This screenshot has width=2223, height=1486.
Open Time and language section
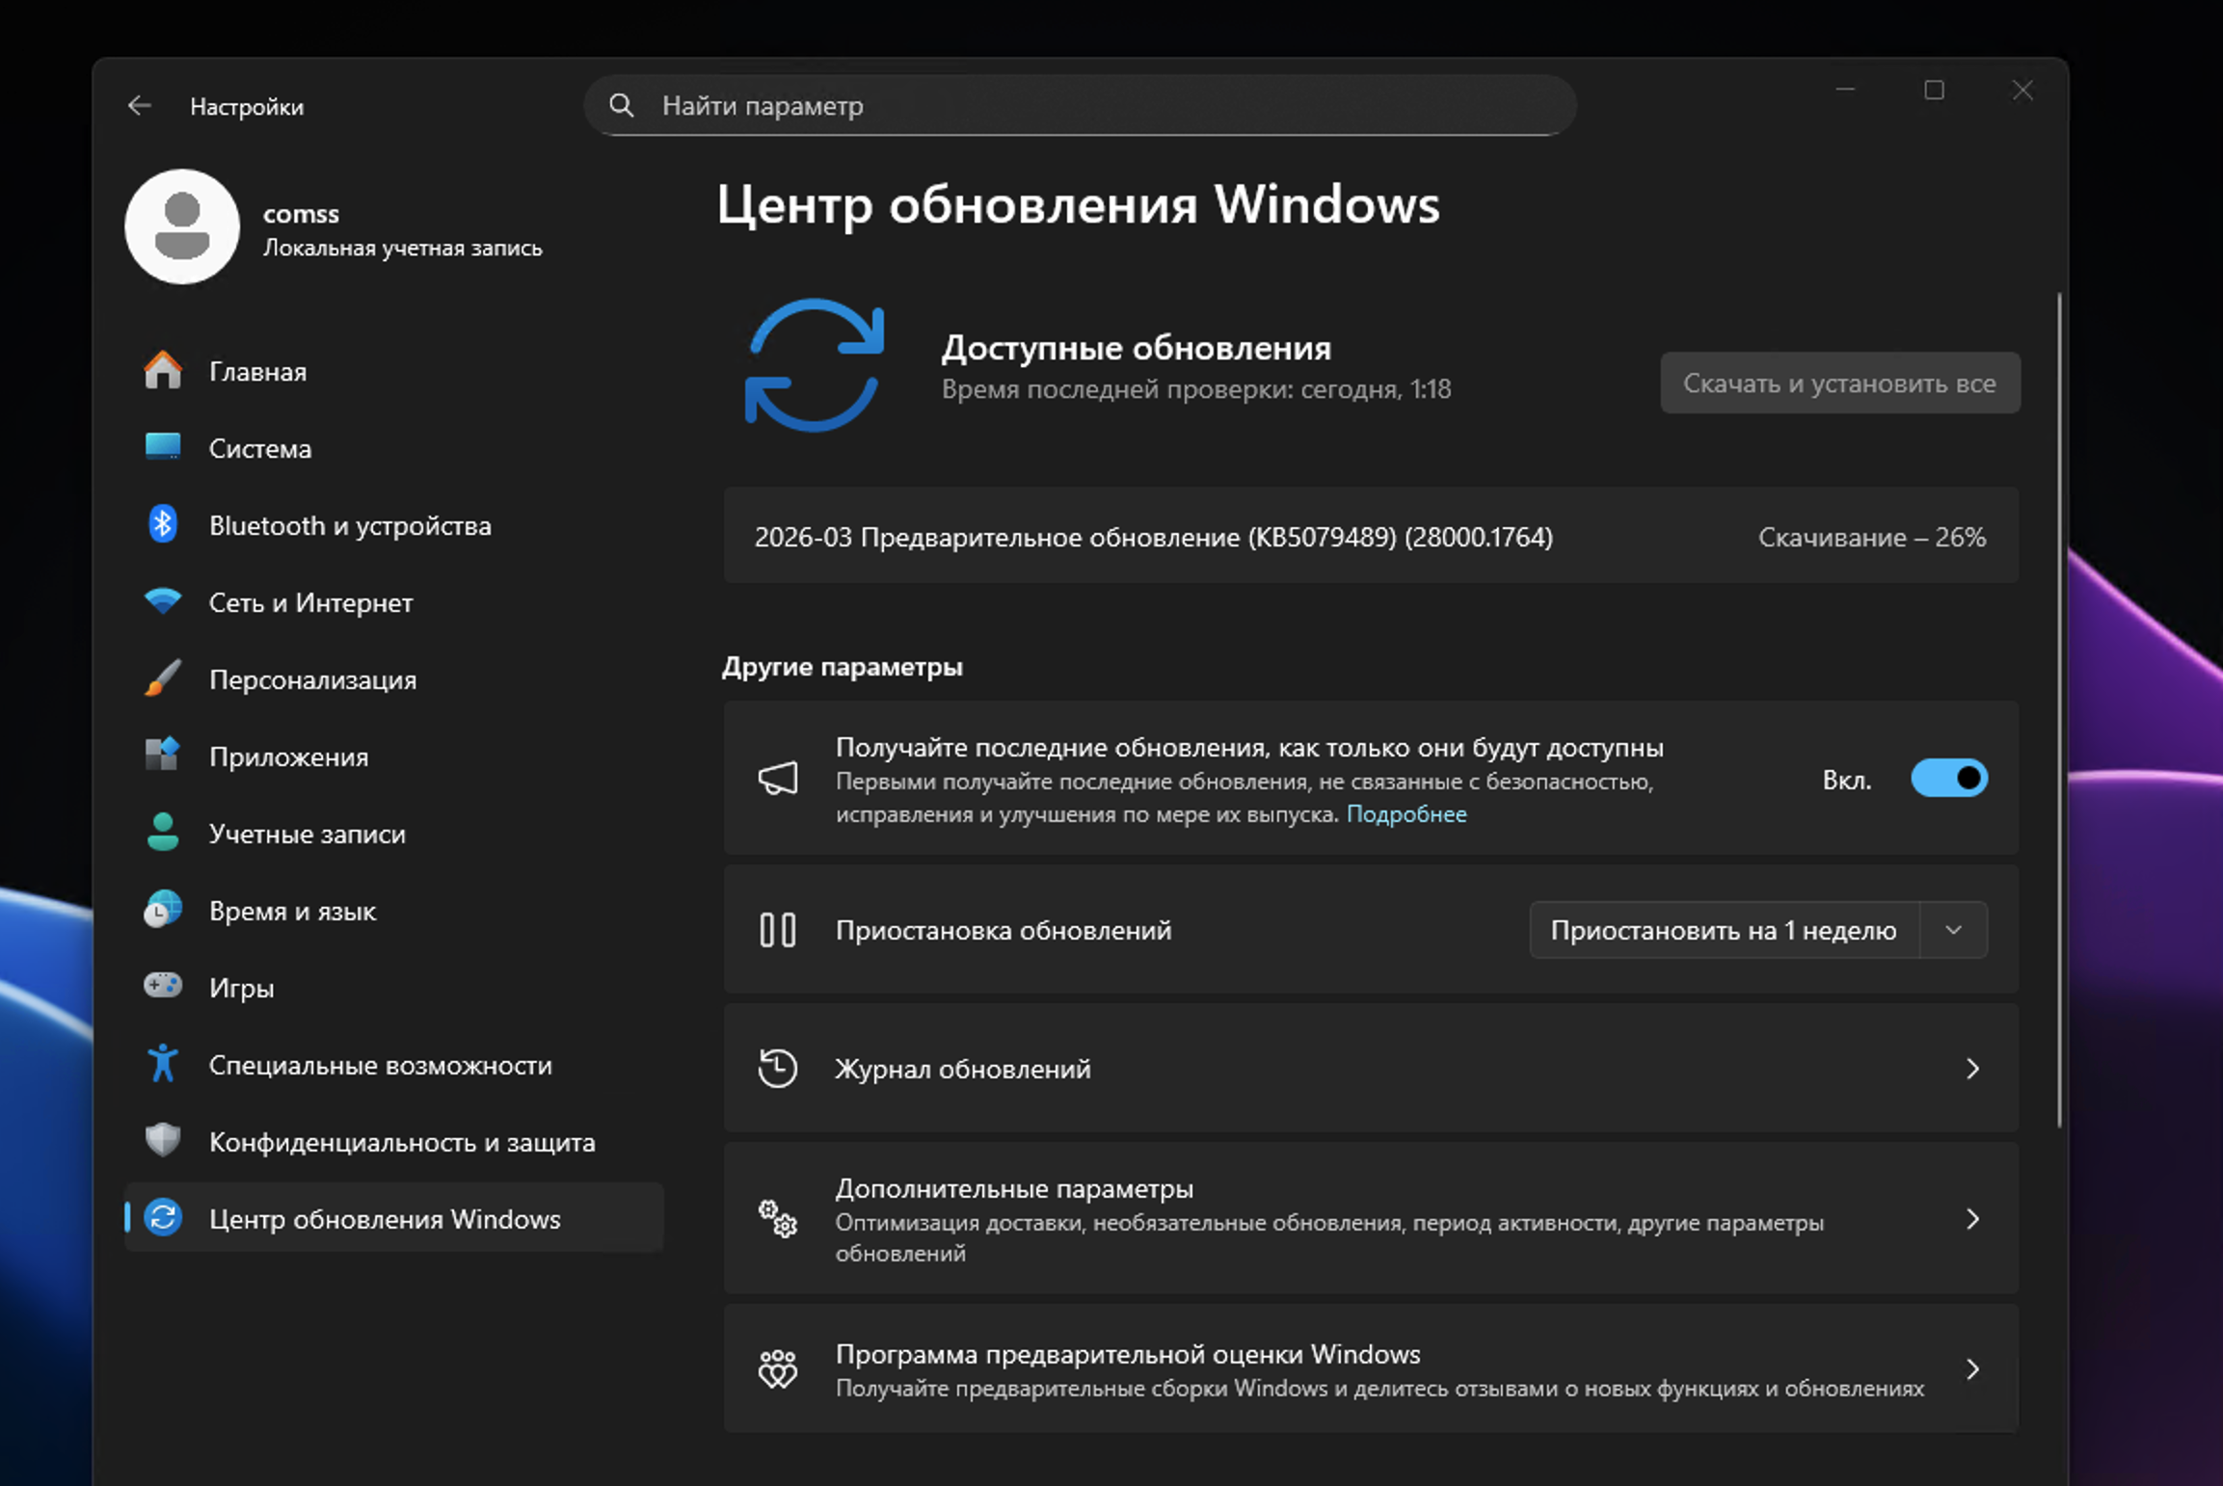pos(292,912)
